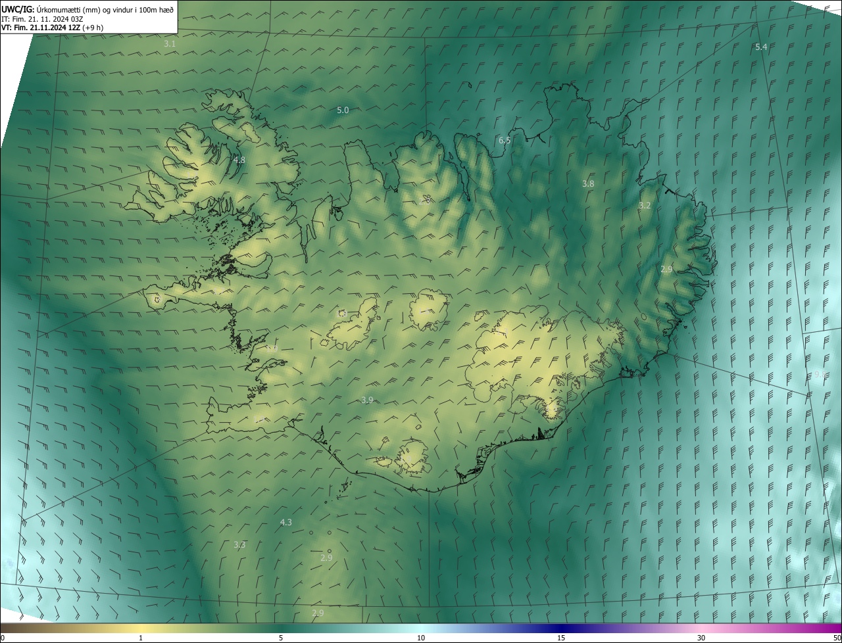
Task: Click the 3.8 value label on the map
Action: 588,183
